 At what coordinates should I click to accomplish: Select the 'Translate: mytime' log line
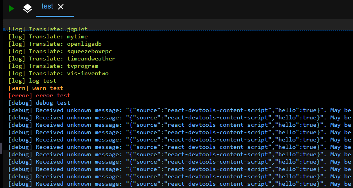click(x=58, y=36)
